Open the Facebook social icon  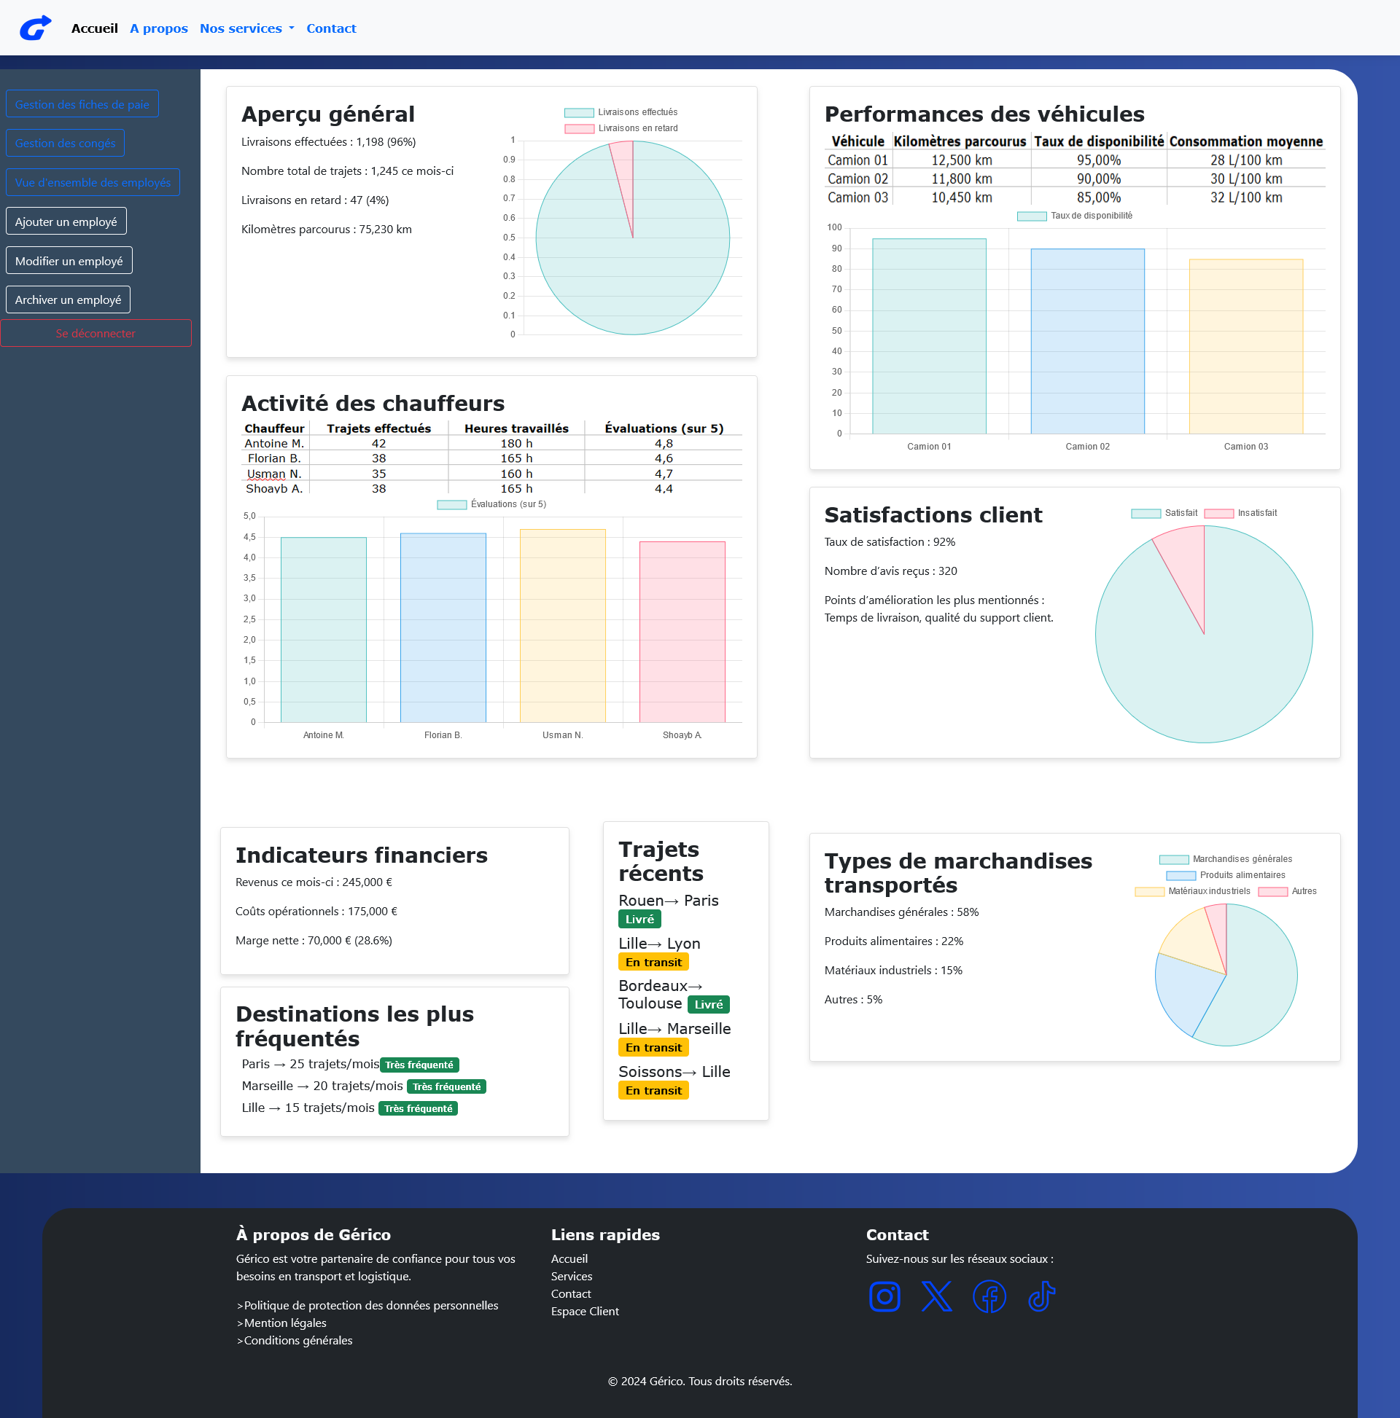[989, 1297]
